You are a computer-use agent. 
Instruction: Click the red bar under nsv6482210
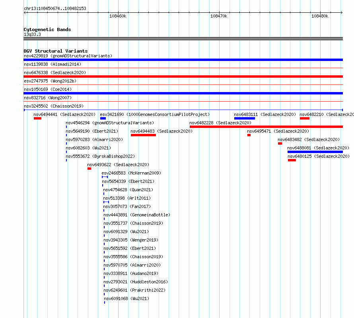(305, 118)
